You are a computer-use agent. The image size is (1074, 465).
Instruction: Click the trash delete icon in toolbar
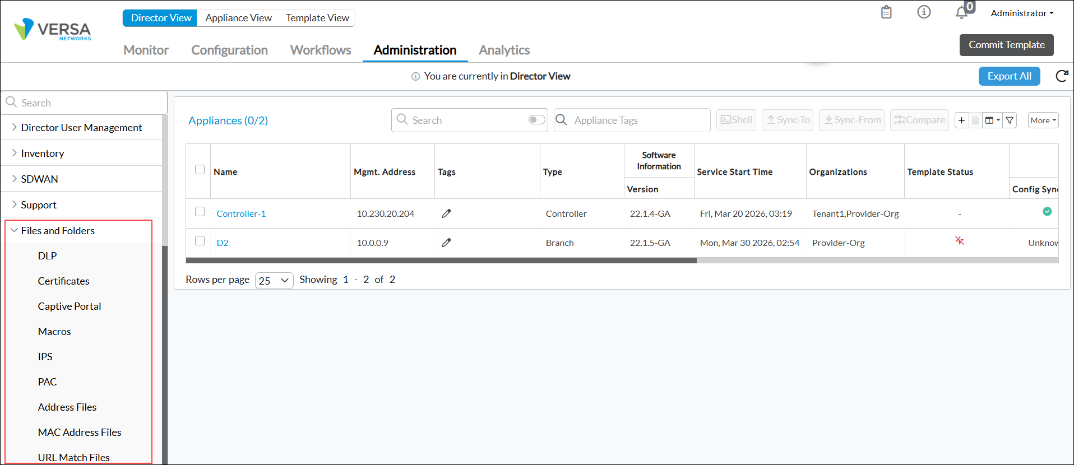[x=975, y=120]
